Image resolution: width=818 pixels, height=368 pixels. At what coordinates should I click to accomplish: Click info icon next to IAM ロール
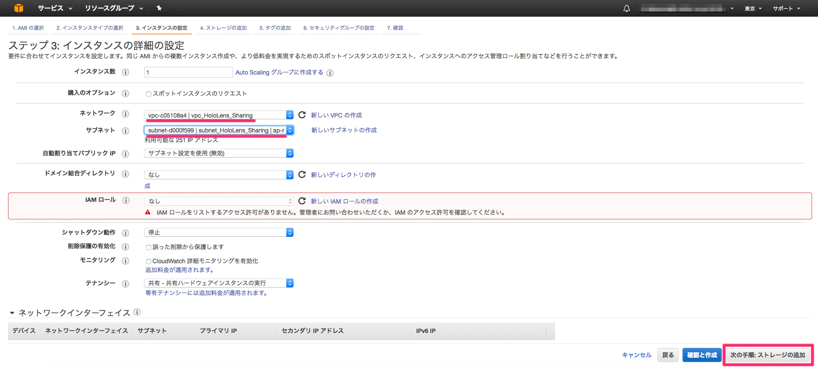(x=126, y=200)
